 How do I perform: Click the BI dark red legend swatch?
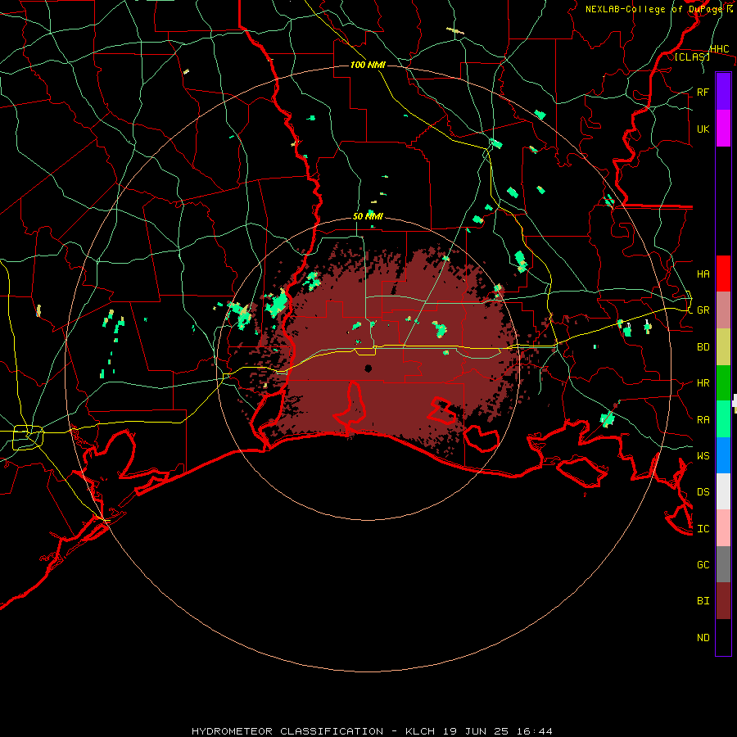click(723, 601)
